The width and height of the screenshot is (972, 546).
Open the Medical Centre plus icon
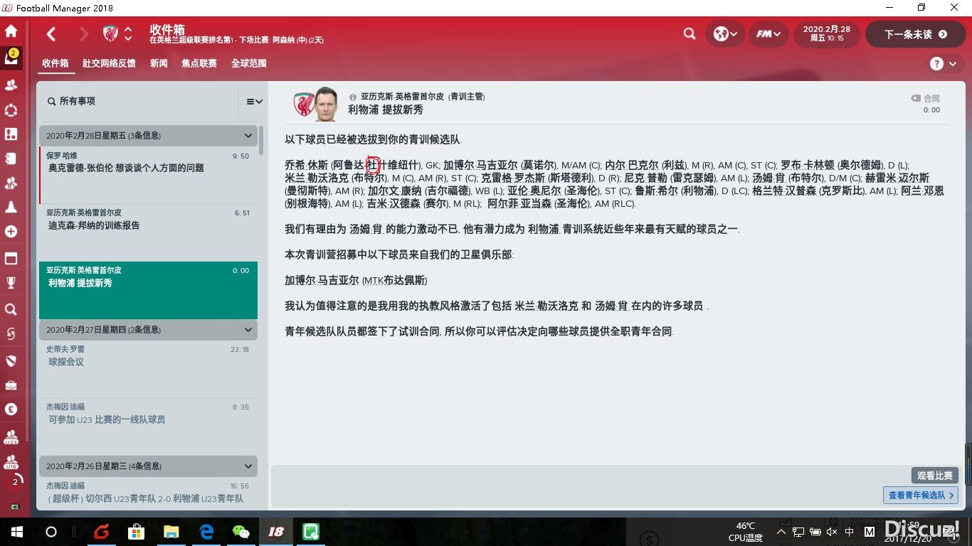[11, 232]
